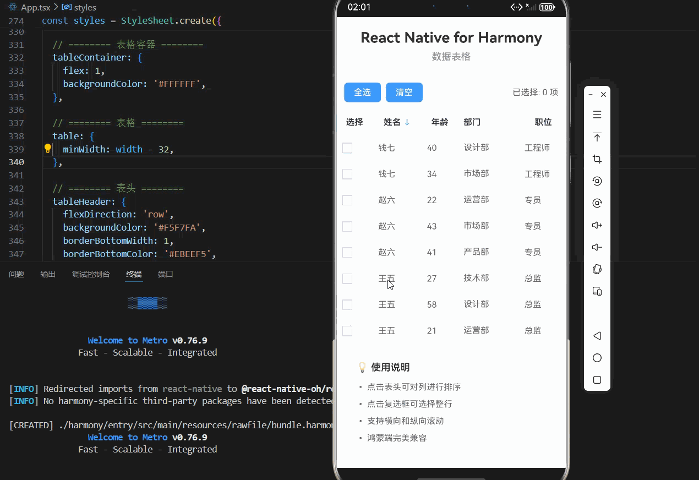Tap the emulator Recents square button
This screenshot has width=699, height=480.
click(x=597, y=380)
